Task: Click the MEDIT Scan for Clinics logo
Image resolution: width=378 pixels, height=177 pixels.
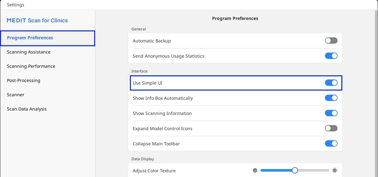Action: tap(37, 21)
